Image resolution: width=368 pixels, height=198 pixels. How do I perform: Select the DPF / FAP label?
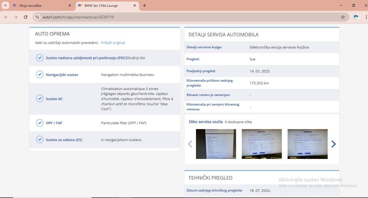click(54, 123)
